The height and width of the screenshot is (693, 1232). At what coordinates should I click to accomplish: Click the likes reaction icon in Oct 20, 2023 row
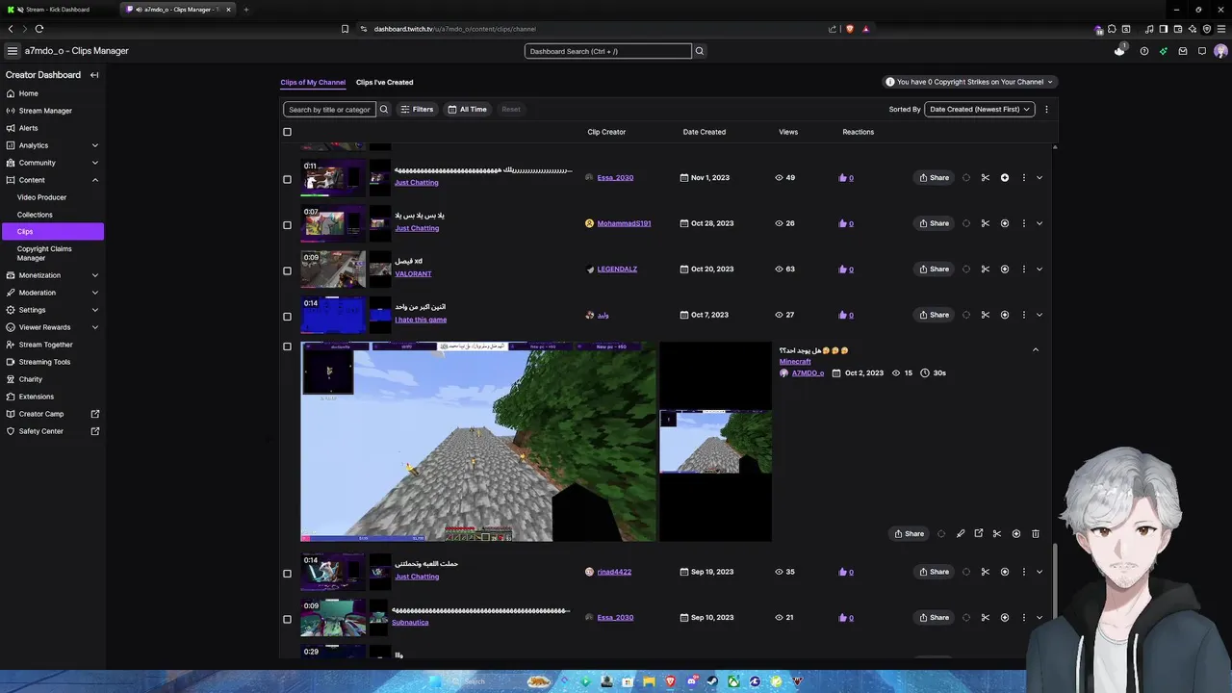(842, 269)
